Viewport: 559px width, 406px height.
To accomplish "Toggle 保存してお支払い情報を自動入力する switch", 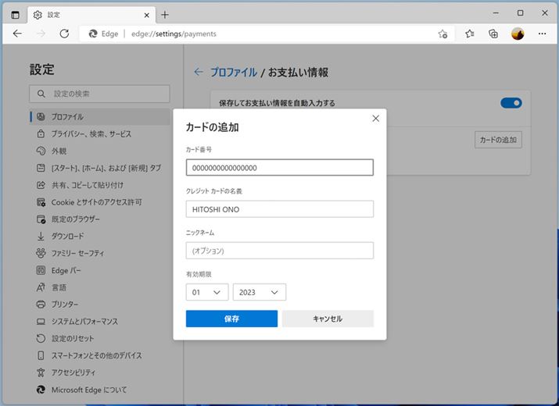I will [511, 103].
